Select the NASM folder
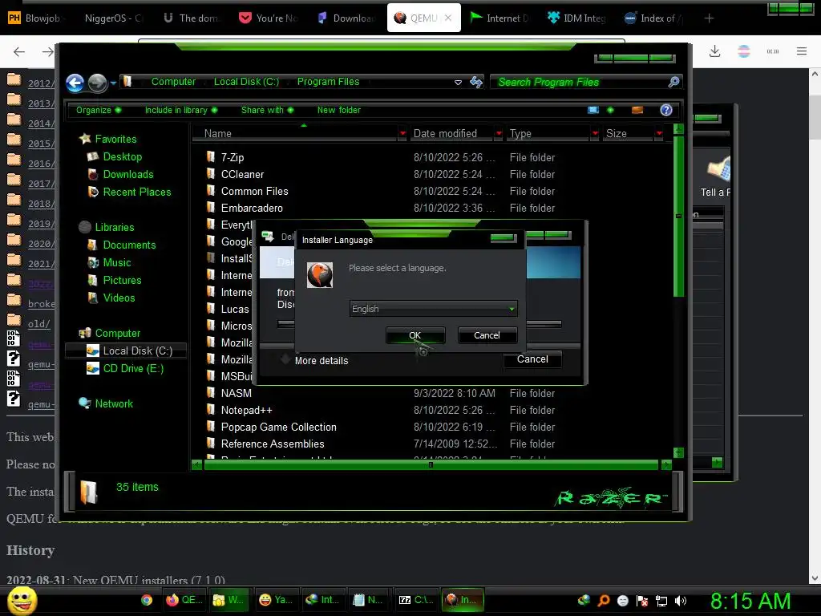The width and height of the screenshot is (821, 616). (x=236, y=393)
